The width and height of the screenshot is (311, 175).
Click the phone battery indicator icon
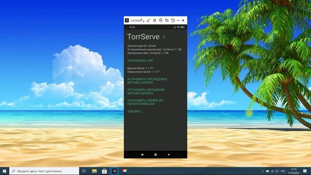183,27
